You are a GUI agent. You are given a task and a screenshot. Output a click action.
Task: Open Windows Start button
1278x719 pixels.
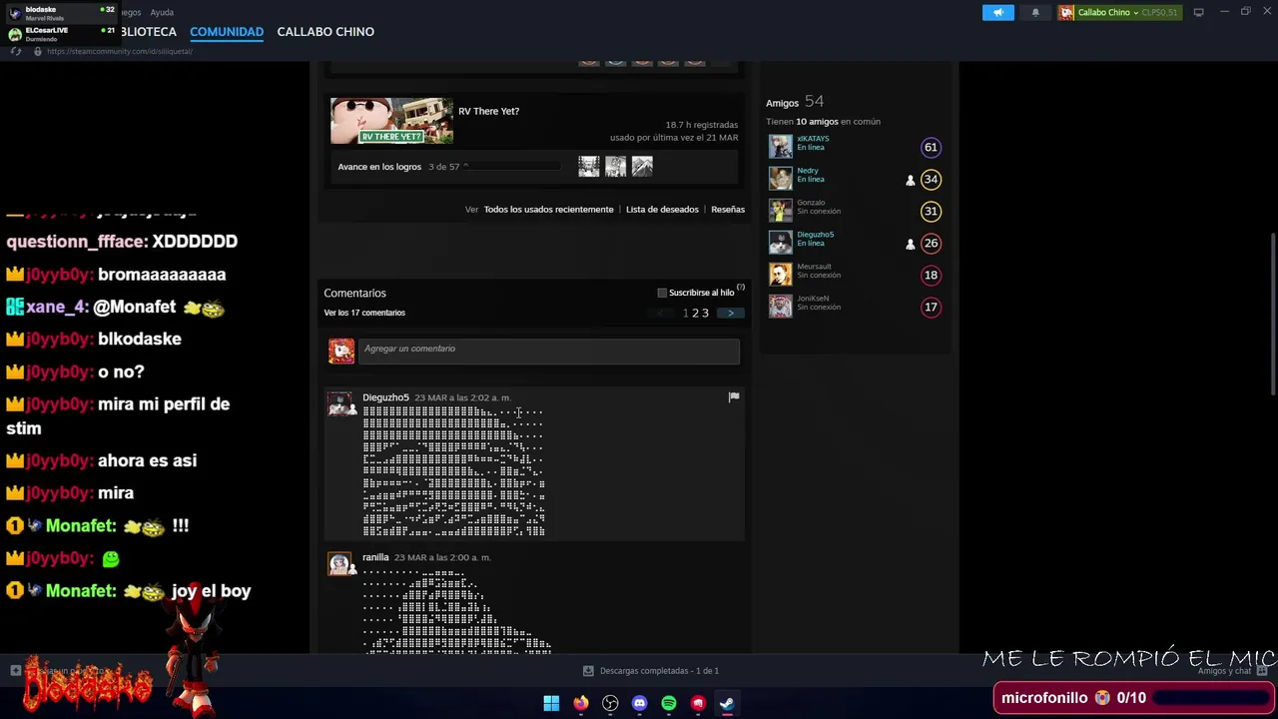click(x=551, y=703)
